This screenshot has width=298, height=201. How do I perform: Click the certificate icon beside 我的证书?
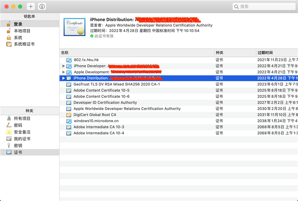pyautogui.click(x=9, y=139)
